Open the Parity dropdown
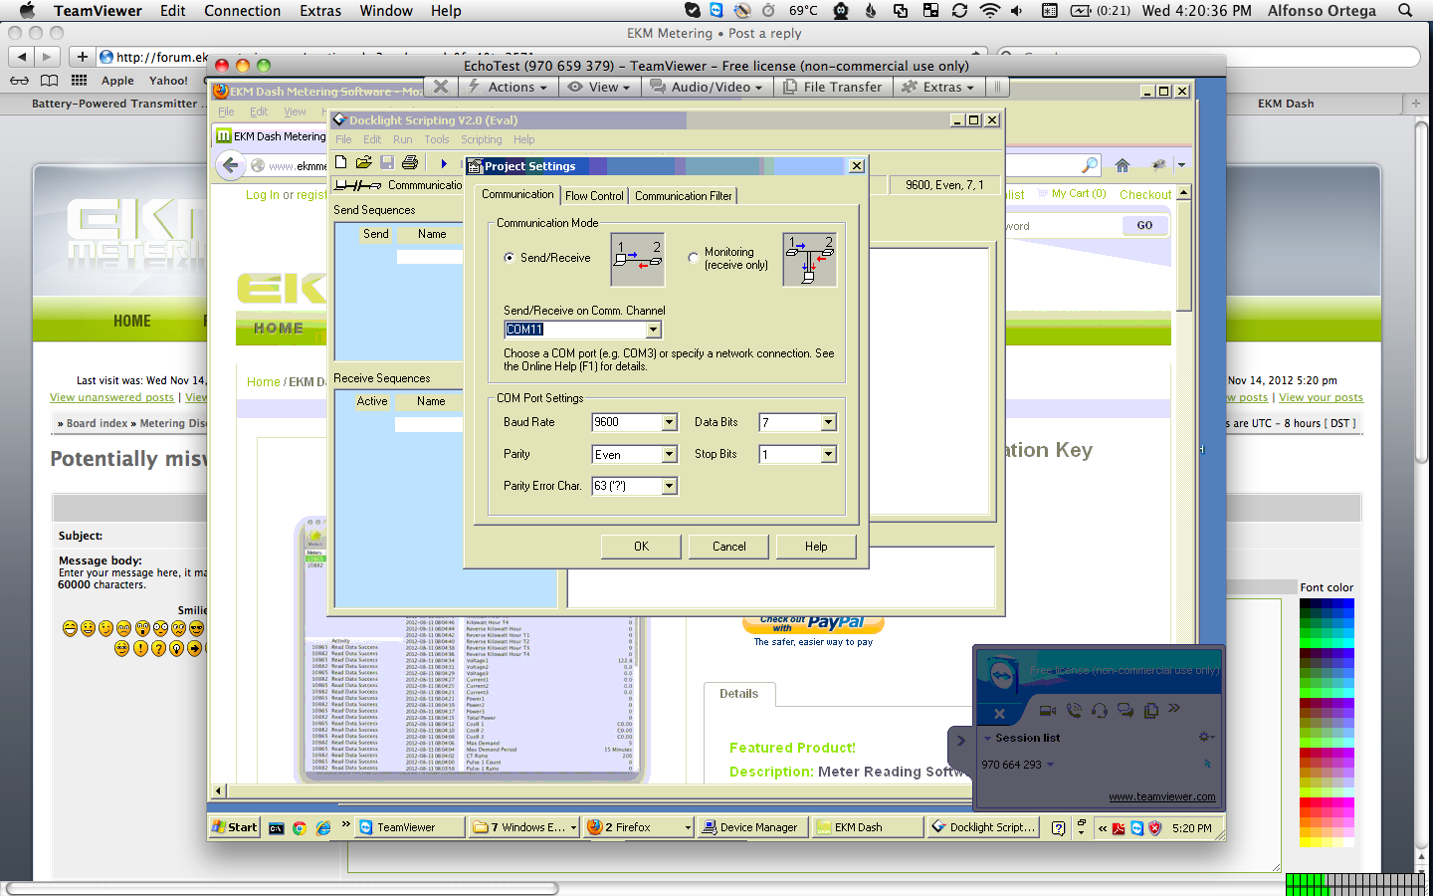Screen dimensions: 1433x896 click(670, 454)
